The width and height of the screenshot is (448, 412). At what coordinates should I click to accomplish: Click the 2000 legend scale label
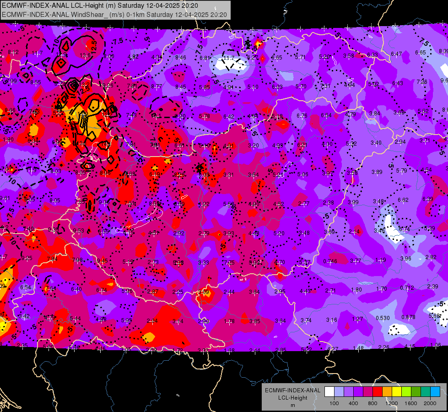pyautogui.click(x=430, y=403)
